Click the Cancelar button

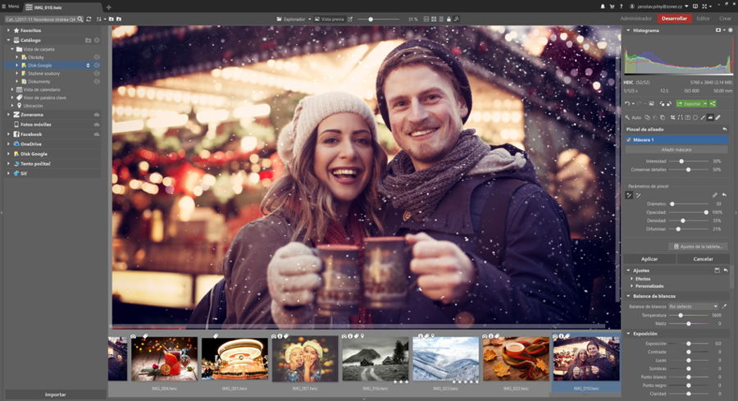coord(704,259)
